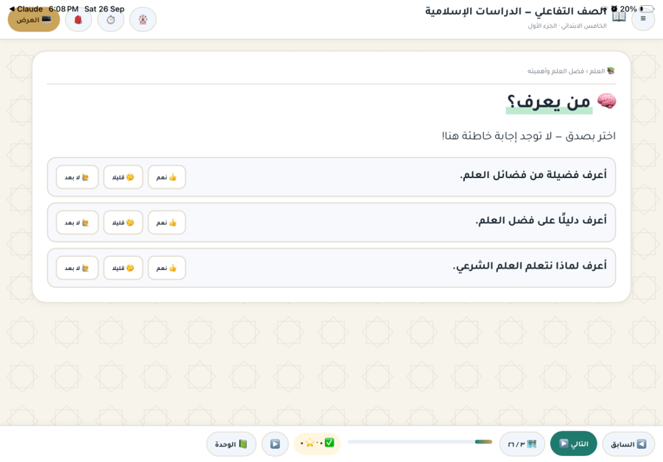This screenshot has width=663, height=462.
Task: Open the page map ٣/٢٦ indicator
Action: click(522, 444)
